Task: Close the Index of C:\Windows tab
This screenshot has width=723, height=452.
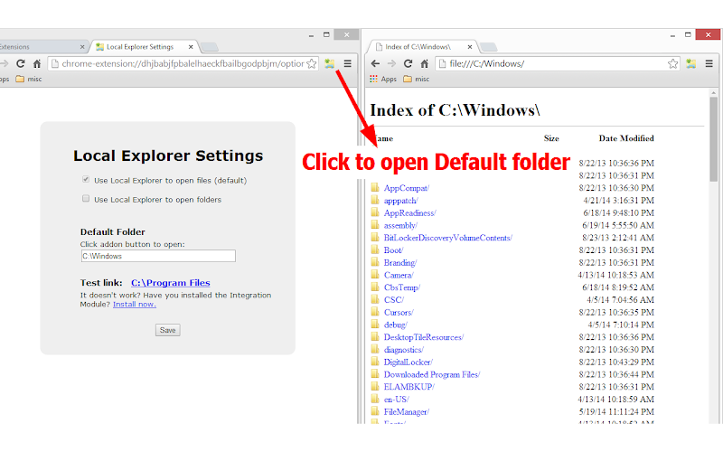Action: pos(469,47)
